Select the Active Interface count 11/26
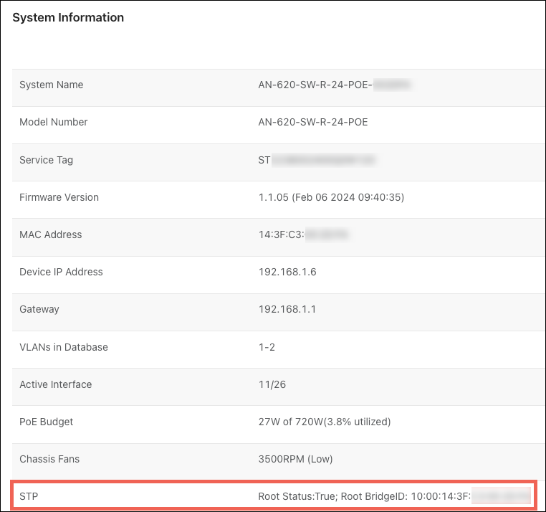 pos(272,384)
